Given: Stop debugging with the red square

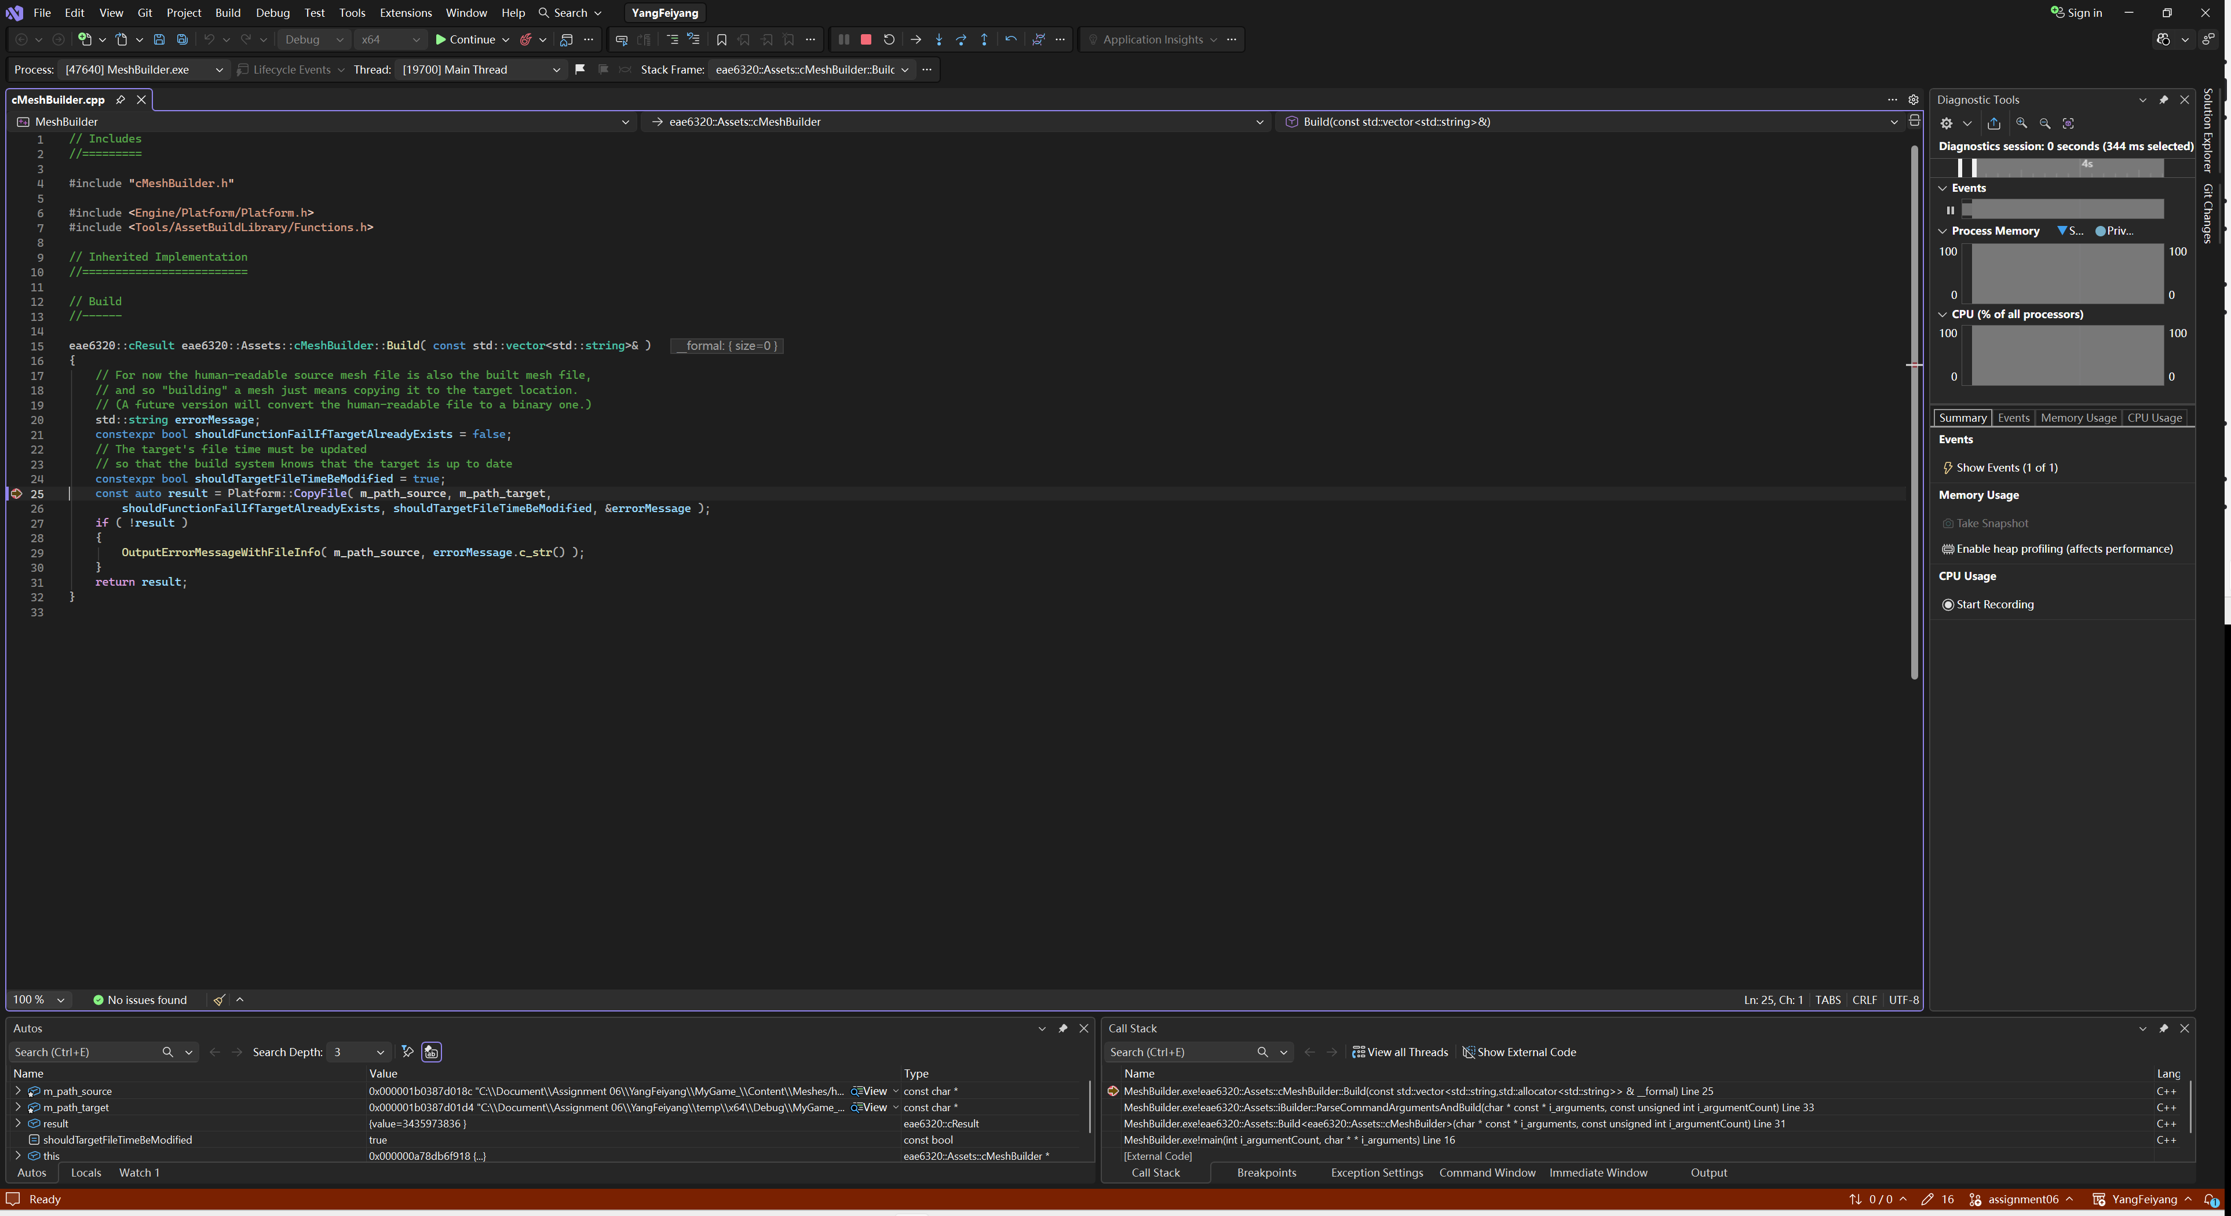Looking at the screenshot, I should pos(865,39).
